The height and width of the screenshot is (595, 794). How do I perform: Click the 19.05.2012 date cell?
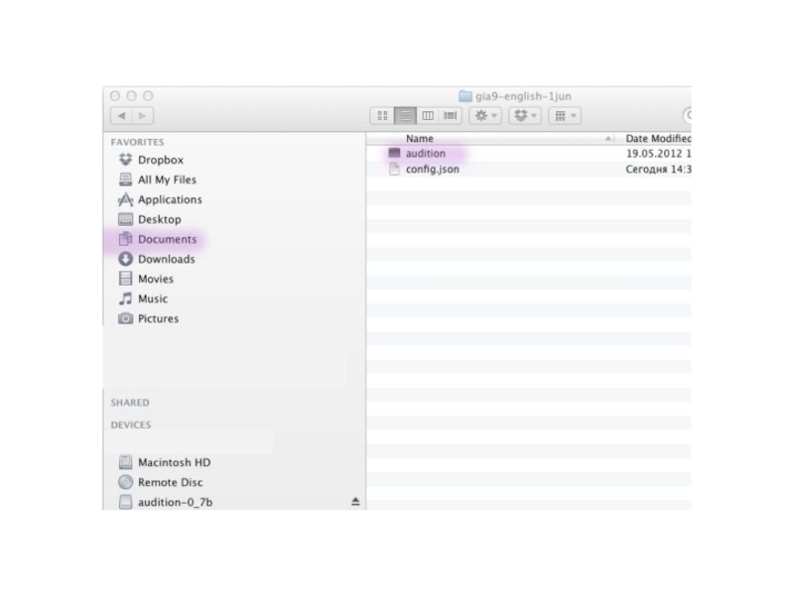[658, 154]
